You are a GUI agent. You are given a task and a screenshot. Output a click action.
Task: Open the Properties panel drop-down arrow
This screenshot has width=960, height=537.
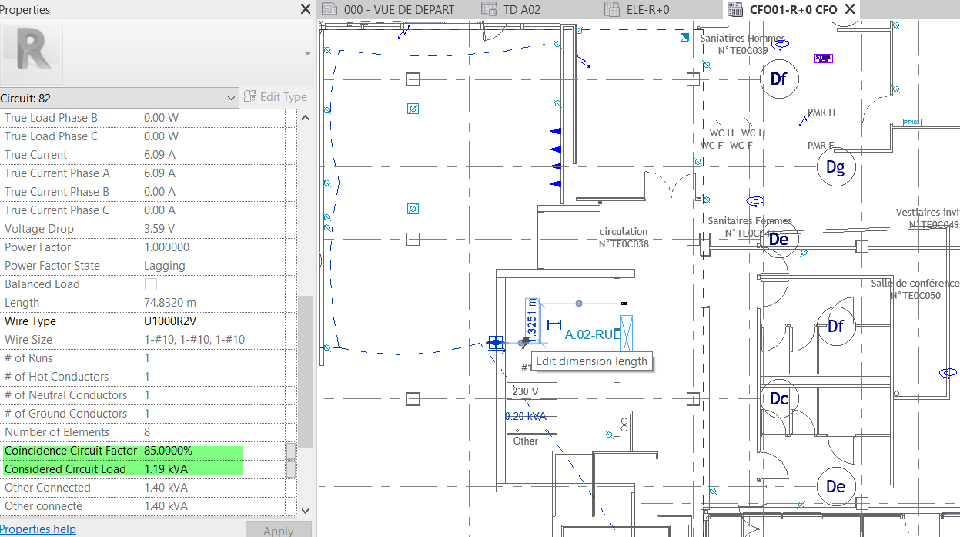click(x=307, y=52)
